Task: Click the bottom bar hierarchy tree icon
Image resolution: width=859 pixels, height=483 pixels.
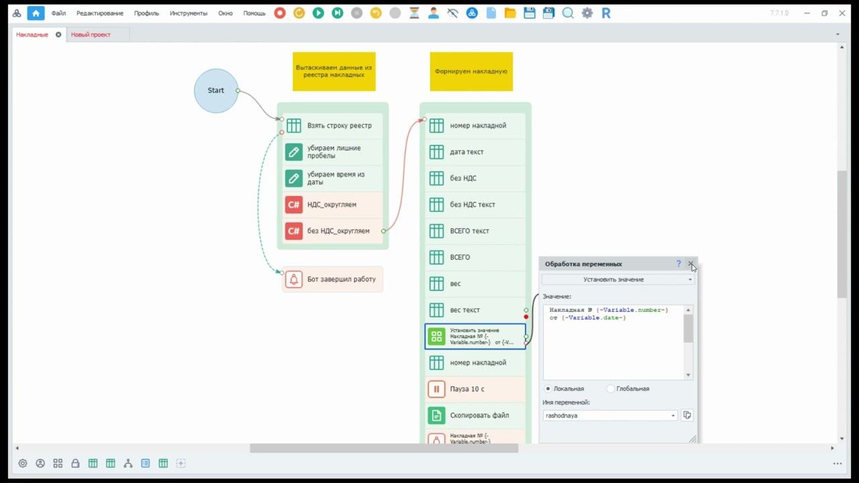Action: 128,463
